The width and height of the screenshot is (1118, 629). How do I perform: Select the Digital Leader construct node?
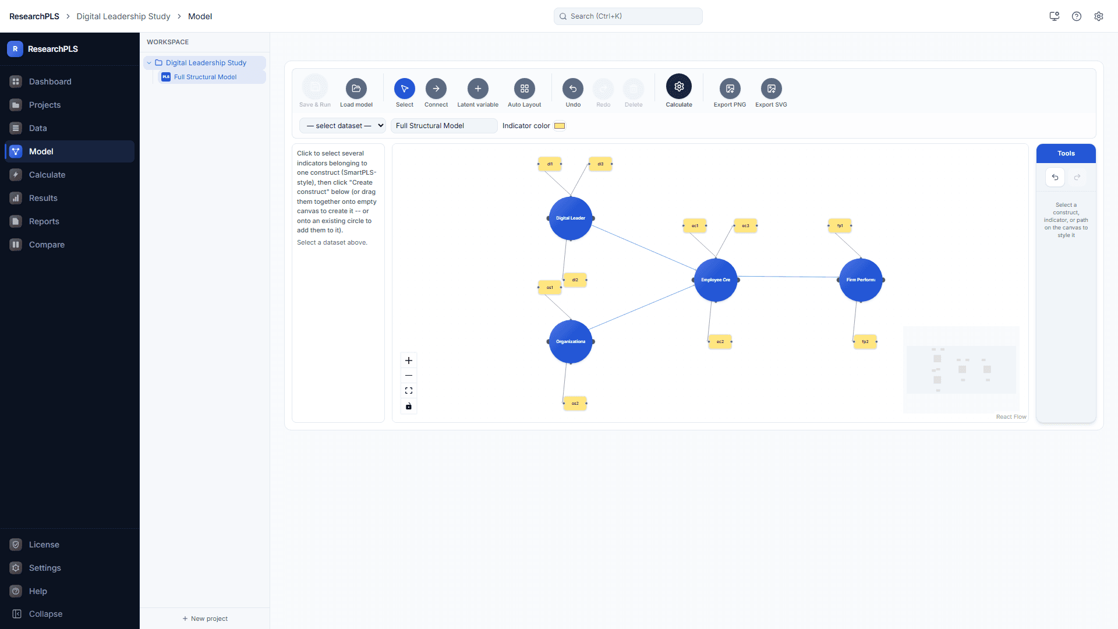tap(571, 218)
